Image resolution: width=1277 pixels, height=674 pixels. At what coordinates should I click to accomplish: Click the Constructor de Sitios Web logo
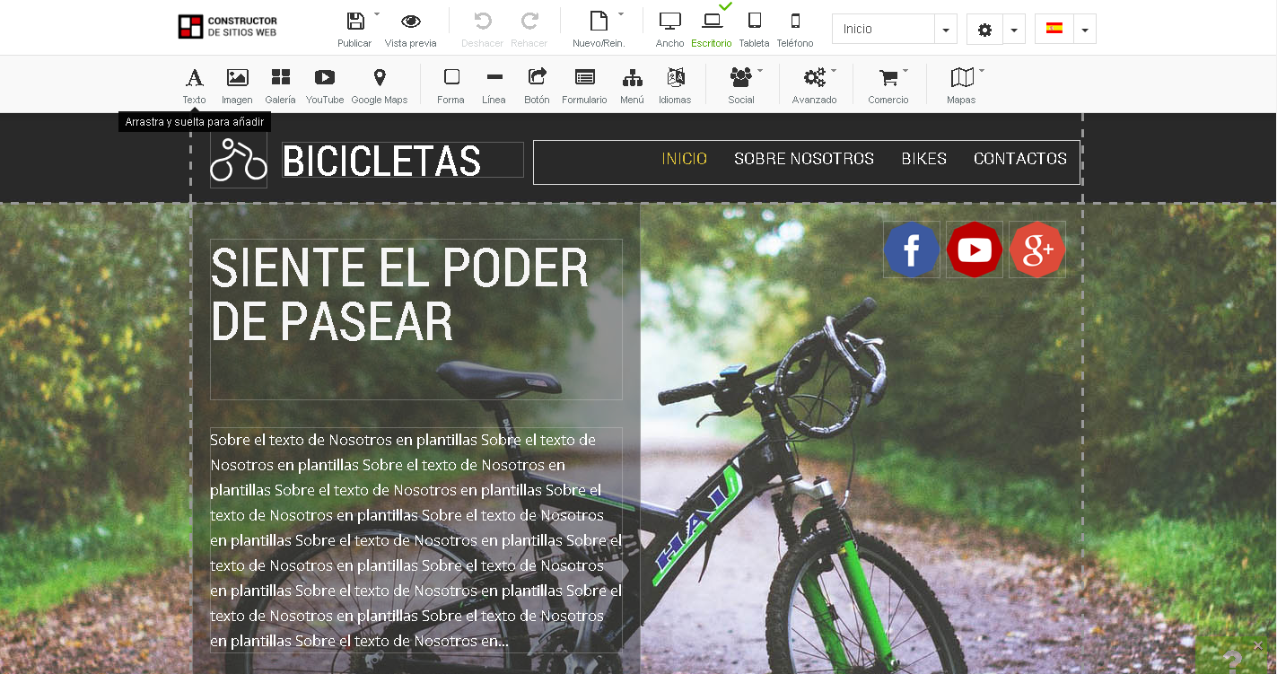tap(228, 27)
